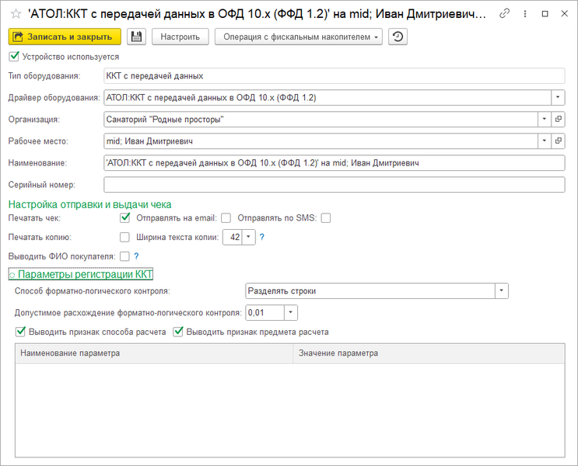Image resolution: width=578 pixels, height=466 pixels.
Task: Copy link to this form icon
Action: point(504,14)
